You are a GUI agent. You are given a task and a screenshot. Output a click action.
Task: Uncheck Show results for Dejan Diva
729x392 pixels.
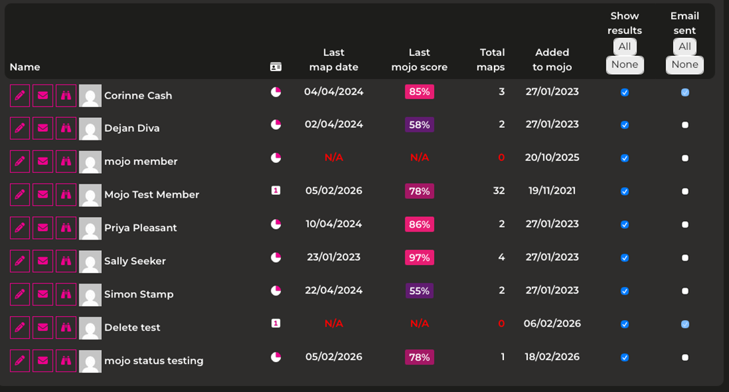624,124
